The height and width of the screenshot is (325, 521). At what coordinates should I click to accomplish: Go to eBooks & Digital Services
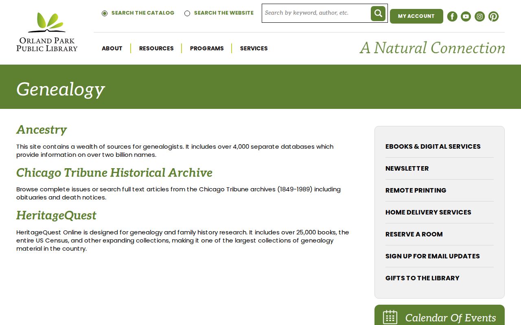(x=433, y=146)
